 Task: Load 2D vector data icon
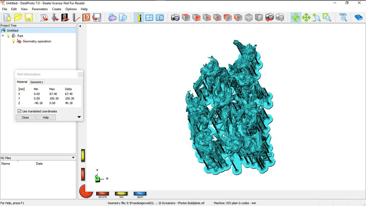pyautogui.click(x=44, y=18)
